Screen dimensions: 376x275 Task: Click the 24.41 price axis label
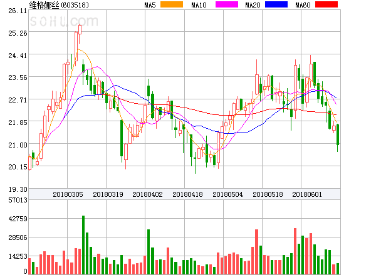18,56
